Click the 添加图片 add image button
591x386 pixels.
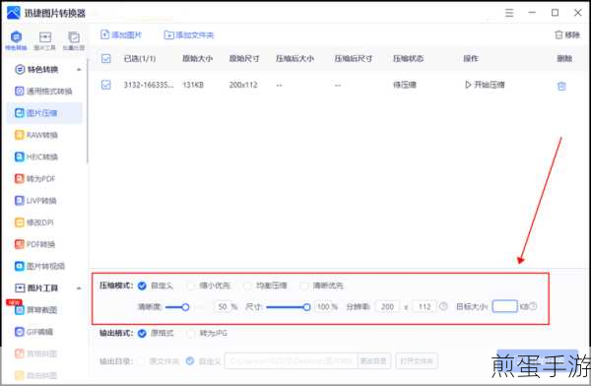[121, 35]
